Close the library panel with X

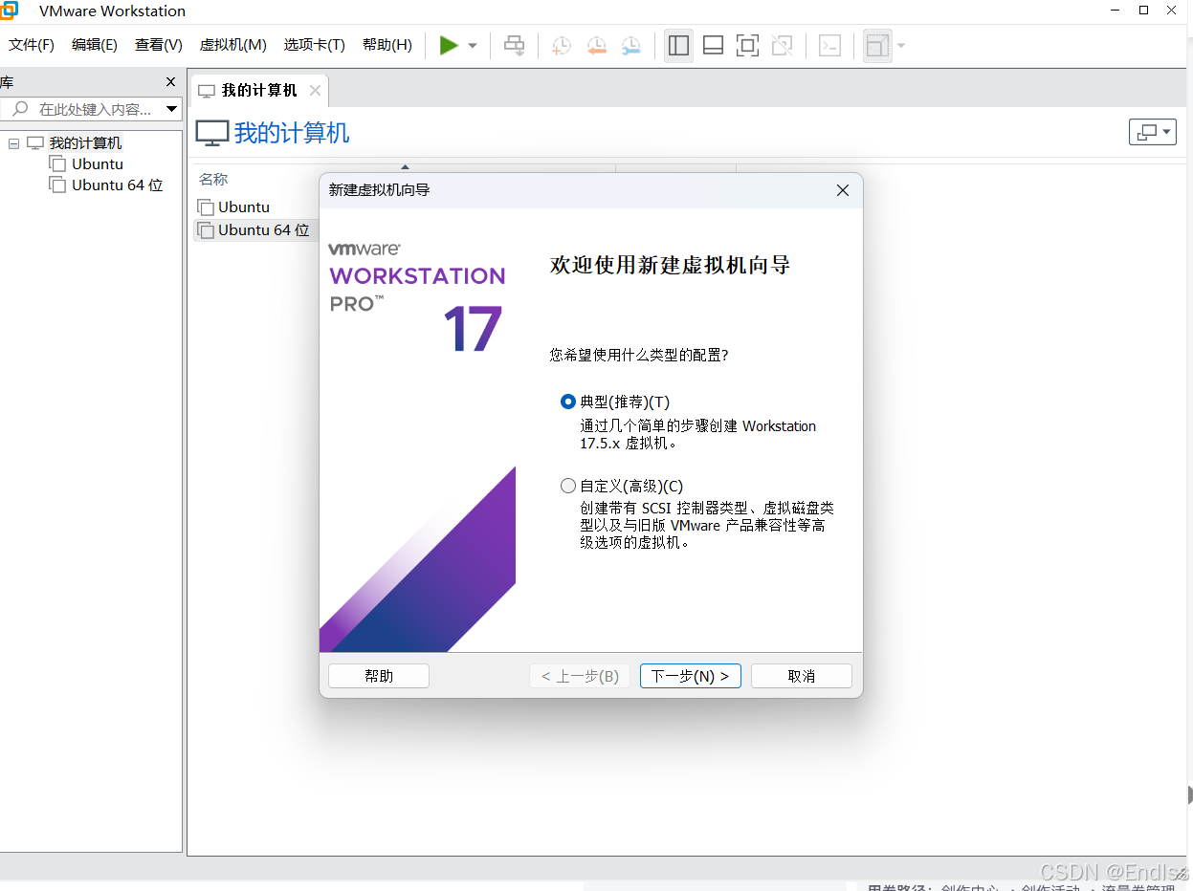coord(171,82)
